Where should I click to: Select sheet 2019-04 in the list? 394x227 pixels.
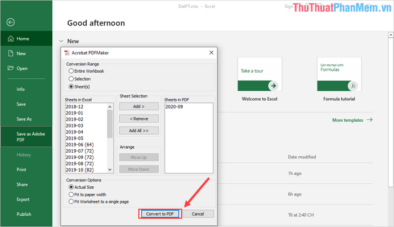pyautogui.click(x=86, y=132)
